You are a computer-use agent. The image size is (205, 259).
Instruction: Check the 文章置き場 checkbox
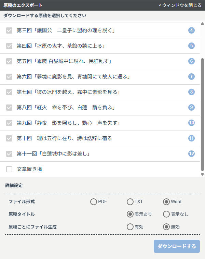(9, 169)
